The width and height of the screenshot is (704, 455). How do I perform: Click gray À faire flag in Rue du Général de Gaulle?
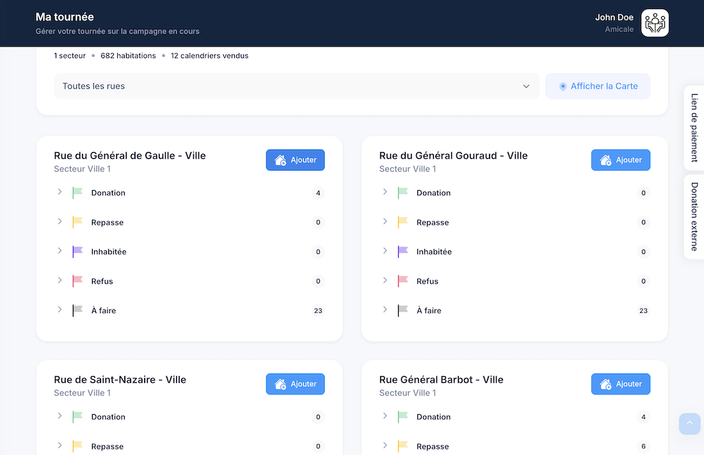[77, 310]
